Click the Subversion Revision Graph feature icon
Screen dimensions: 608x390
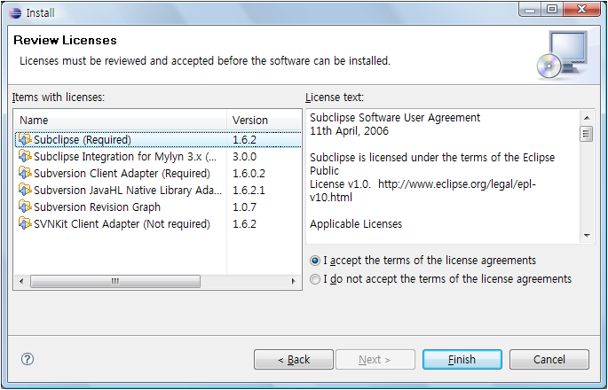click(25, 207)
